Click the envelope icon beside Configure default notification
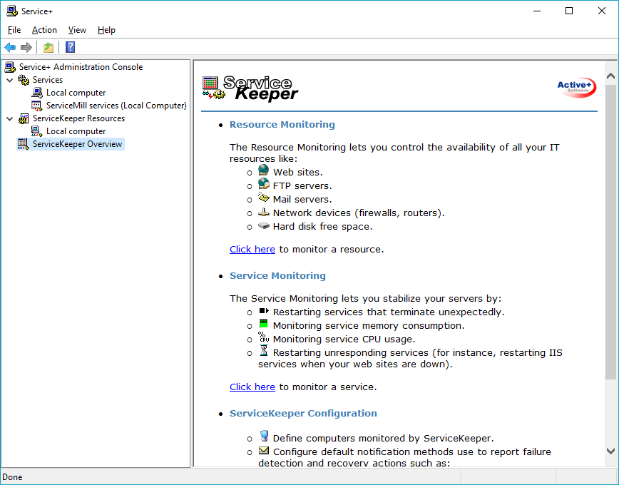 pyautogui.click(x=264, y=450)
